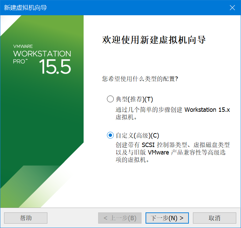Close the 新建虚拟机向导 dialog with X
The width and height of the screenshot is (241, 228).
click(x=232, y=7)
